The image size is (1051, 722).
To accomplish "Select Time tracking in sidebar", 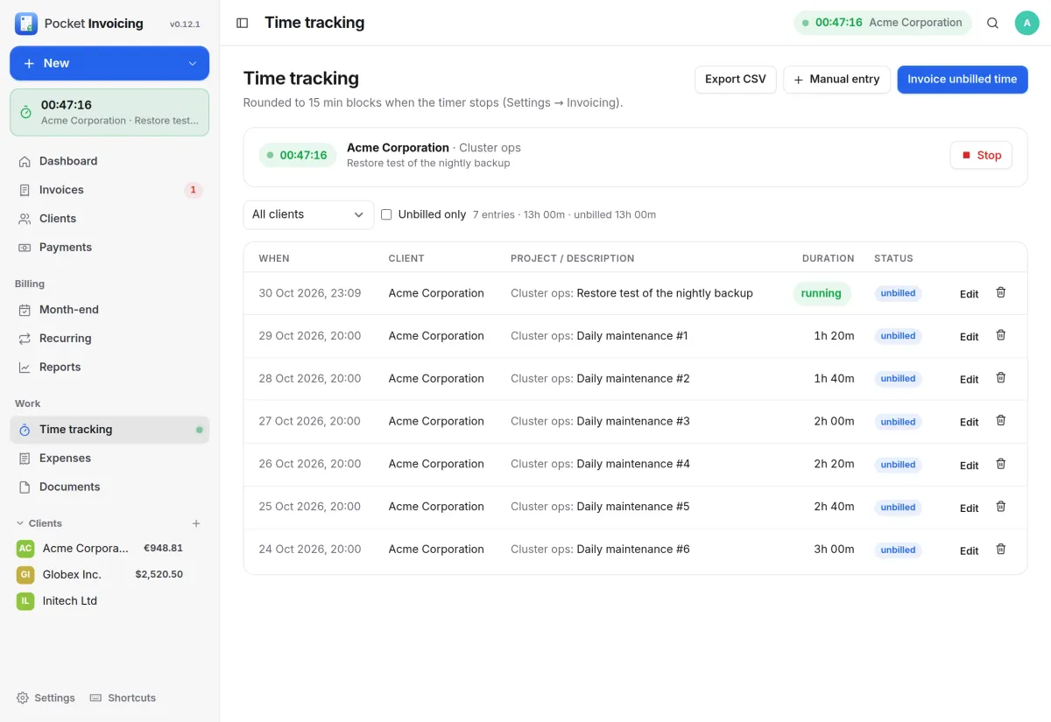I will pos(109,430).
